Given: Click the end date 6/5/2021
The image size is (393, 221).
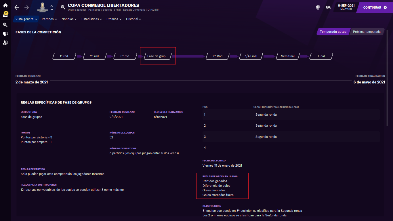Looking at the screenshot, I should (160, 117).
